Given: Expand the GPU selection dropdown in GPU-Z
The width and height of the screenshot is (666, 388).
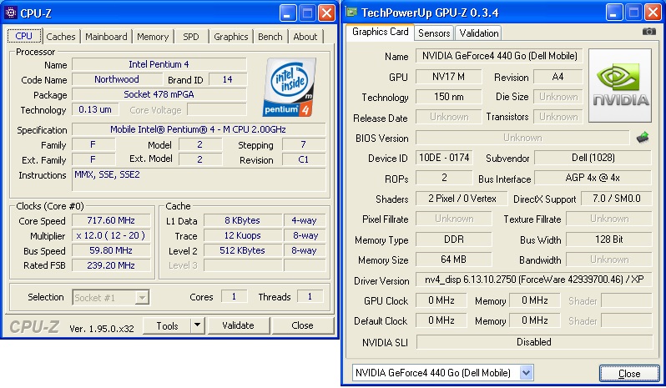Looking at the screenshot, I should [x=527, y=373].
